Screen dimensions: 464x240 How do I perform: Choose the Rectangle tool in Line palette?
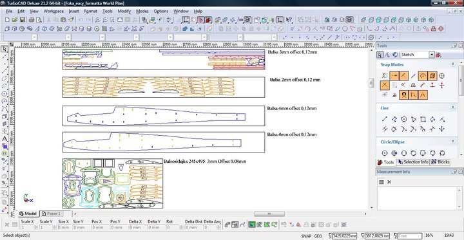423,120
